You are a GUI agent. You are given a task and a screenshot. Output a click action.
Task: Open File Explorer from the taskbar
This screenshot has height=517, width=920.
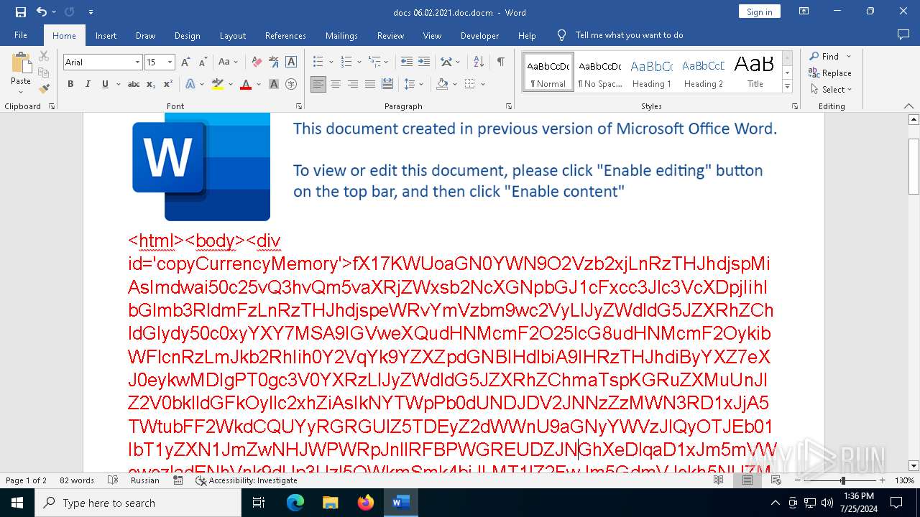pos(331,503)
